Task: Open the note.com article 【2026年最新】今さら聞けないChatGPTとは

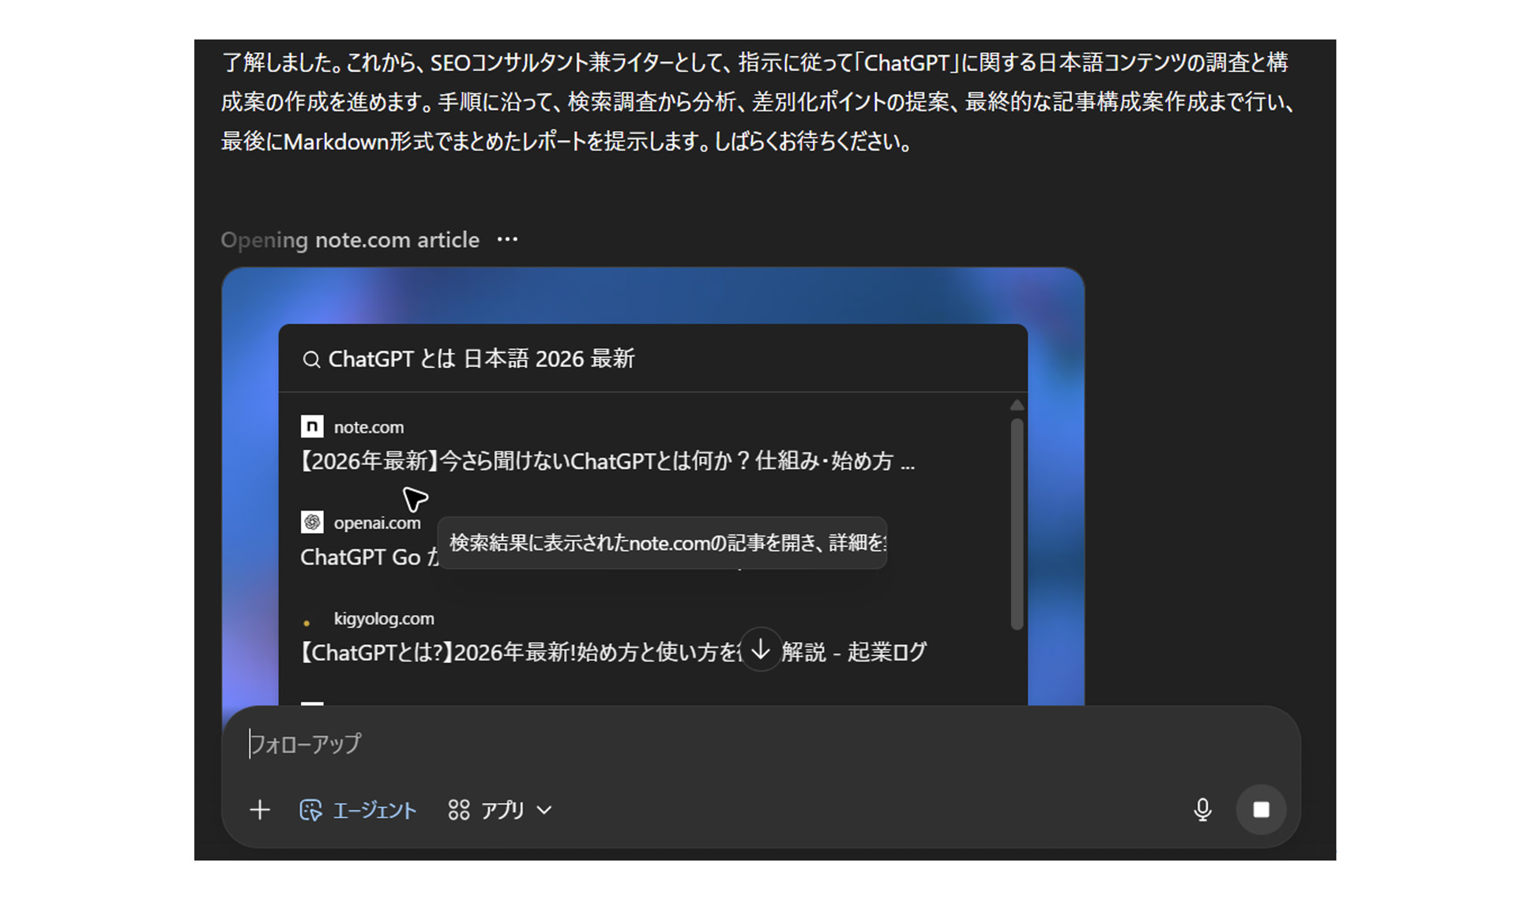Action: pyautogui.click(x=608, y=462)
